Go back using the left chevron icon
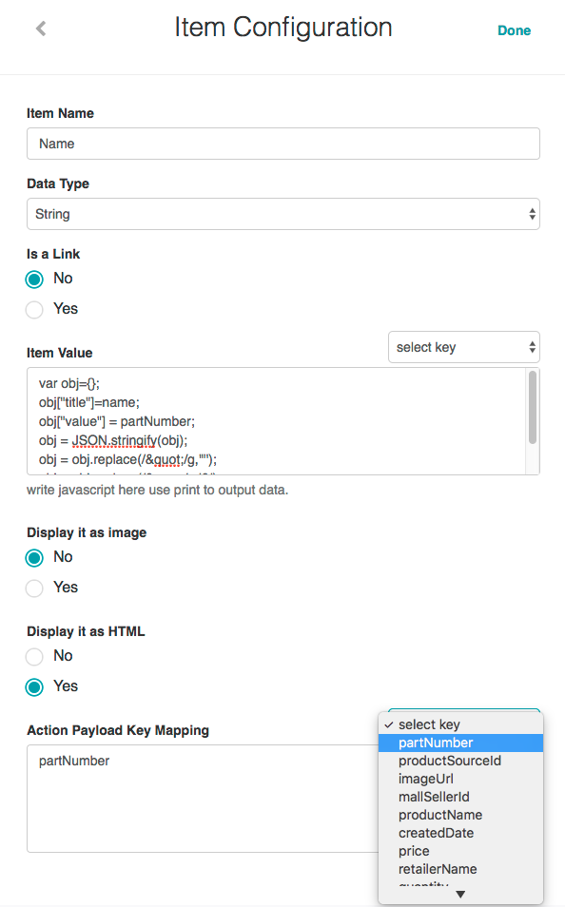565x907 pixels. (41, 29)
